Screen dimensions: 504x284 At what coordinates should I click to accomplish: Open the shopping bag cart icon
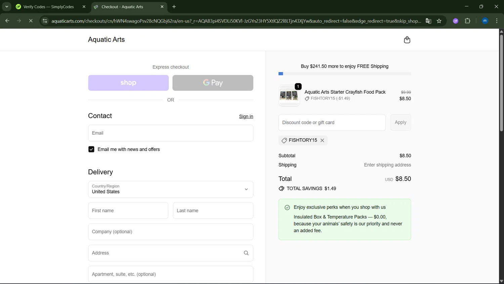point(407,40)
